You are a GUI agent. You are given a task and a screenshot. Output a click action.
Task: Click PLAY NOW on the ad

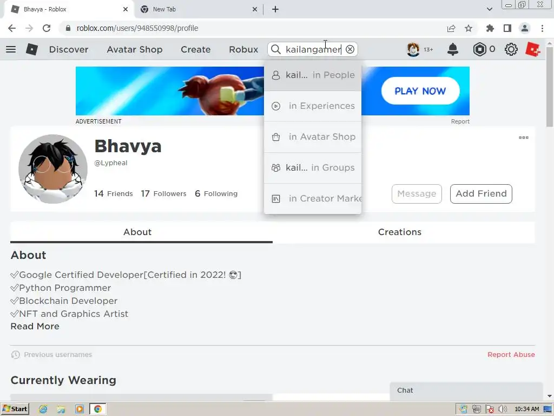(x=420, y=91)
